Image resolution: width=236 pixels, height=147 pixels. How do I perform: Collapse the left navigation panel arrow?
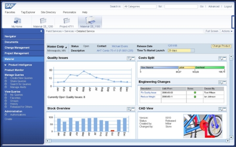click(41, 31)
